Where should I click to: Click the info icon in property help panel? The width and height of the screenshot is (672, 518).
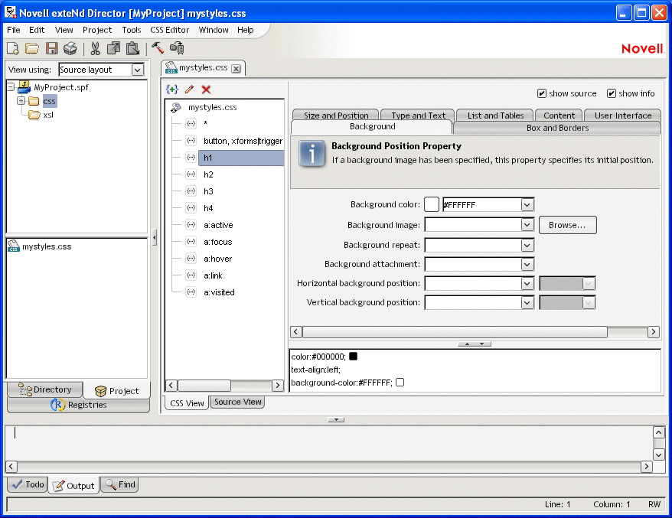tap(312, 153)
